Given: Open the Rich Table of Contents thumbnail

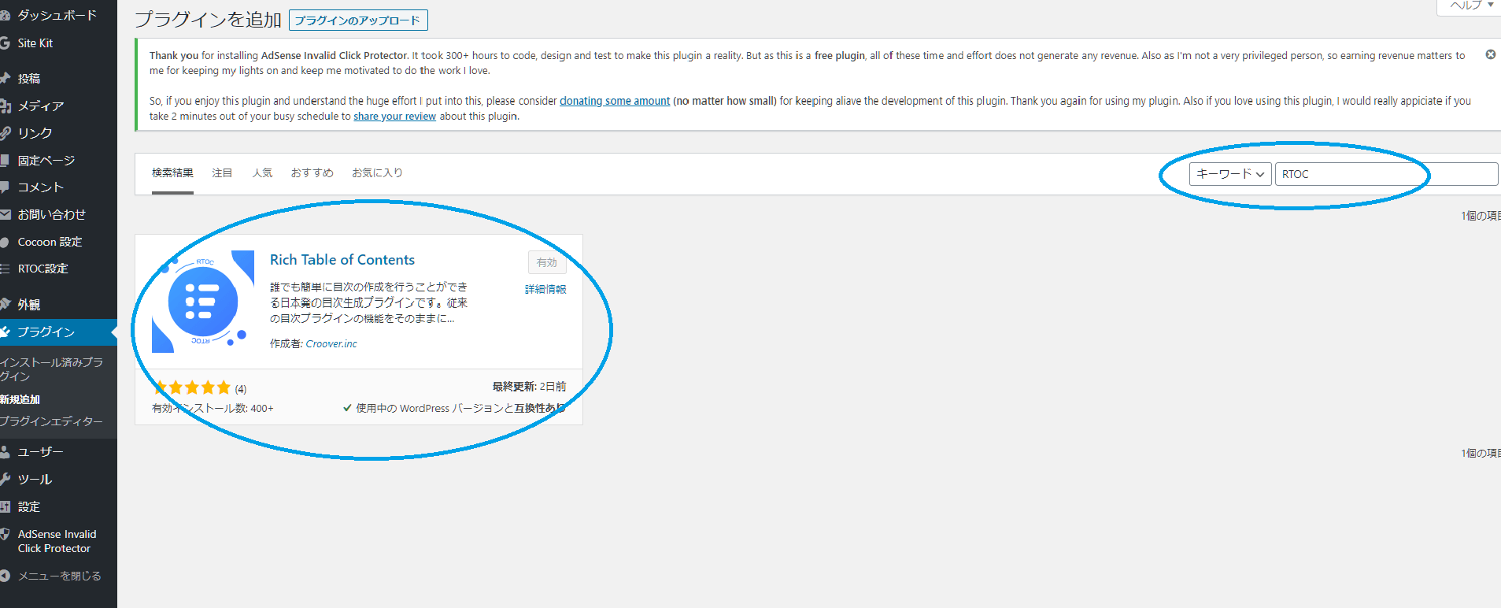Looking at the screenshot, I should coord(203,302).
